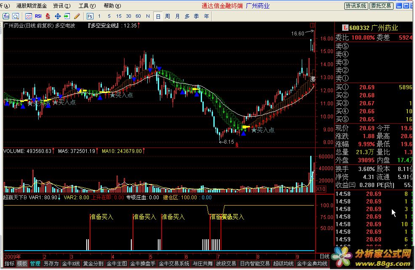Open the 帮助(H) menu
Image resolution: width=415 pixels, height=270 pixels.
pos(112,6)
